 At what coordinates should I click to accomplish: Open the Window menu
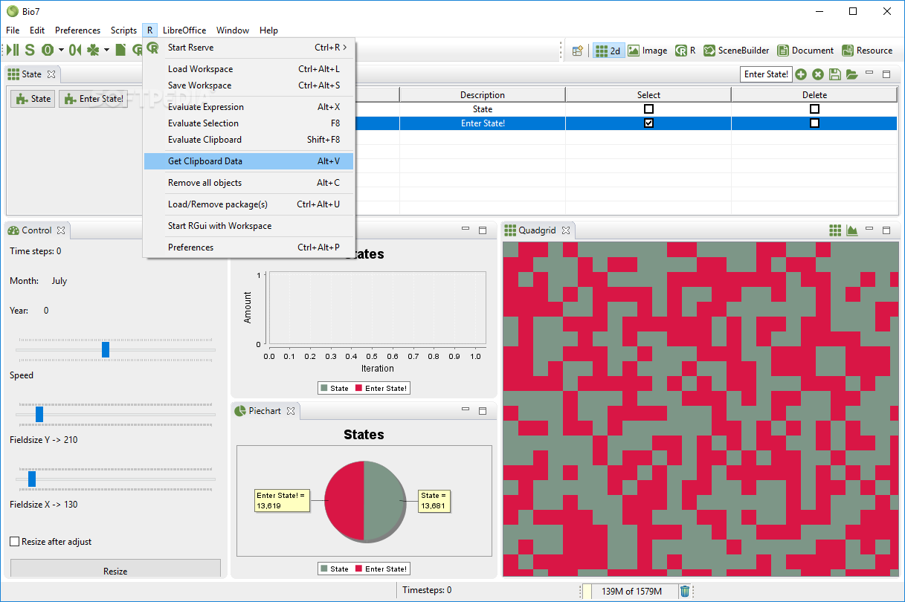[233, 30]
